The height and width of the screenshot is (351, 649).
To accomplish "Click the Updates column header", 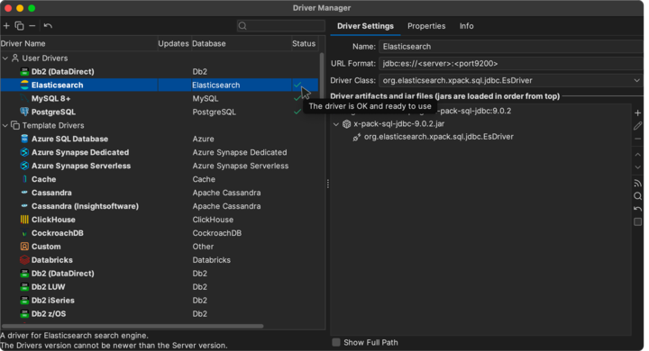I will (173, 43).
